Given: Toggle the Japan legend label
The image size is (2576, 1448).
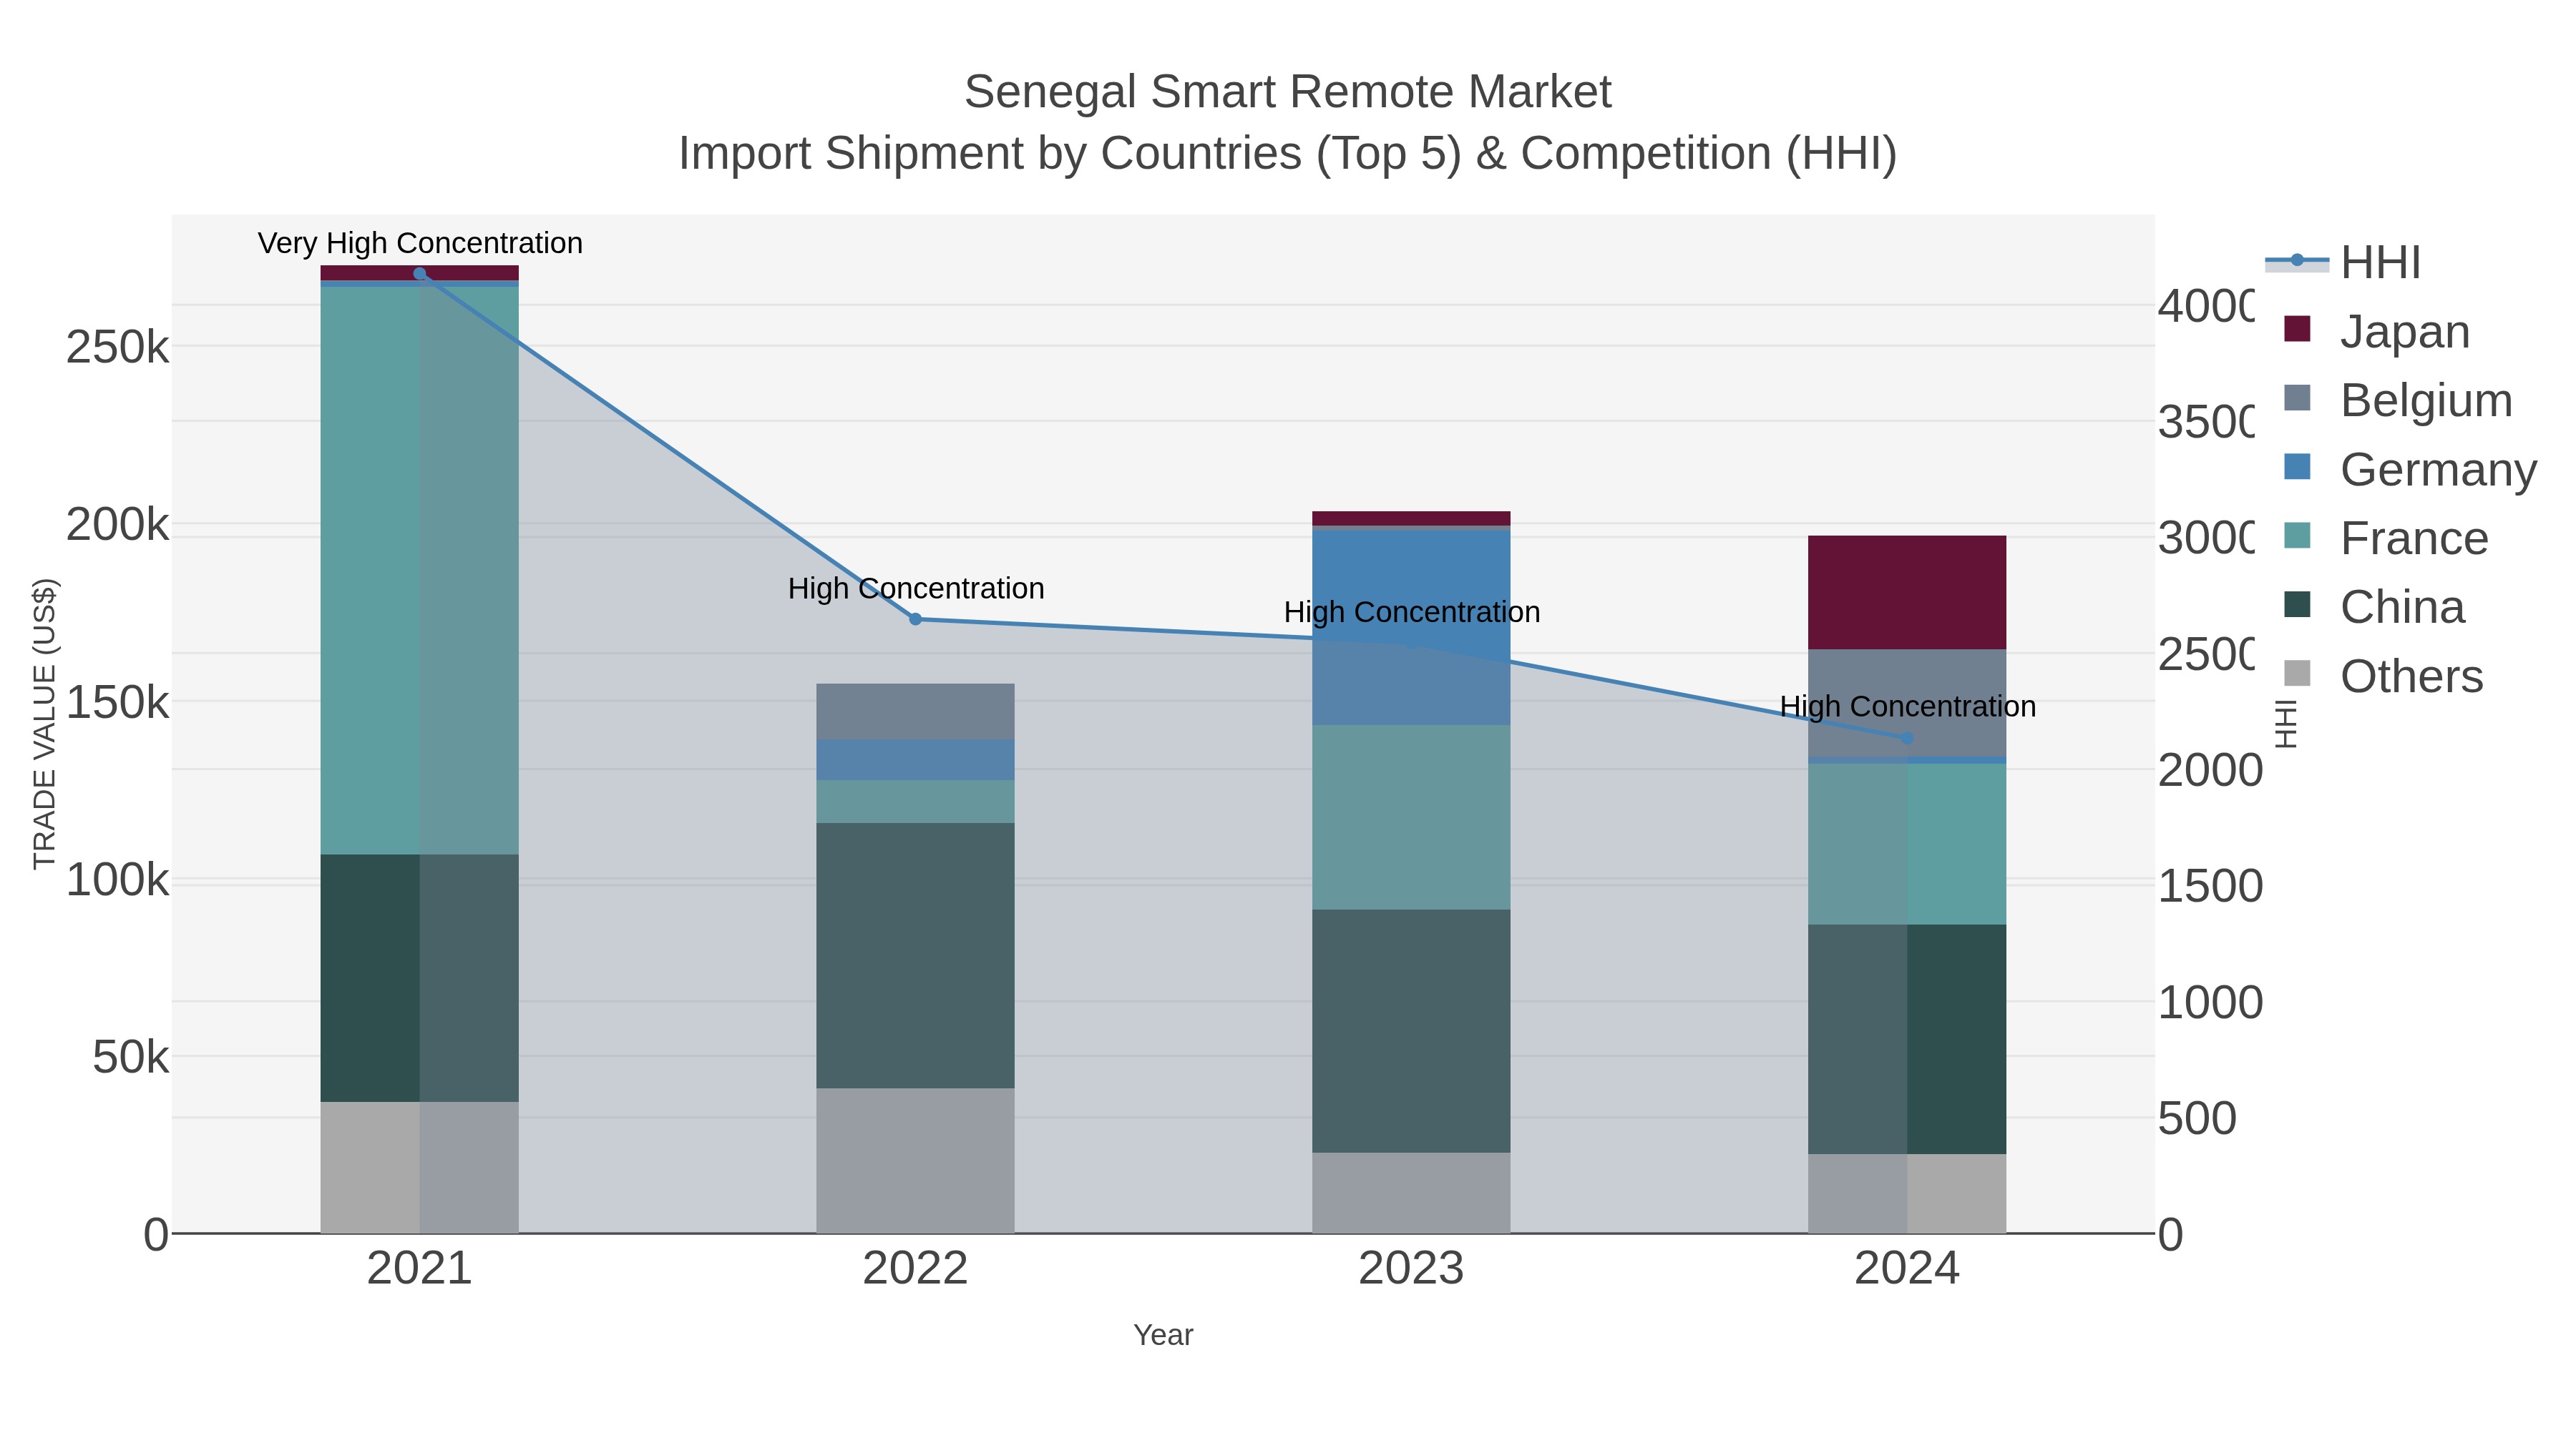Looking at the screenshot, I should tap(2405, 332).
